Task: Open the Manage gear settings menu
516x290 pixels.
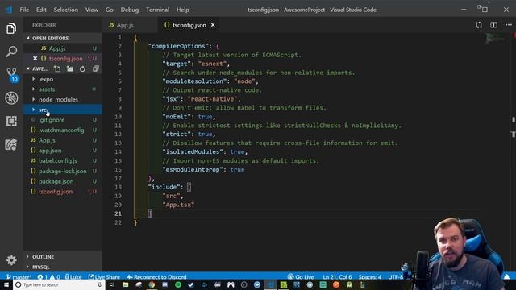Action: [11, 260]
